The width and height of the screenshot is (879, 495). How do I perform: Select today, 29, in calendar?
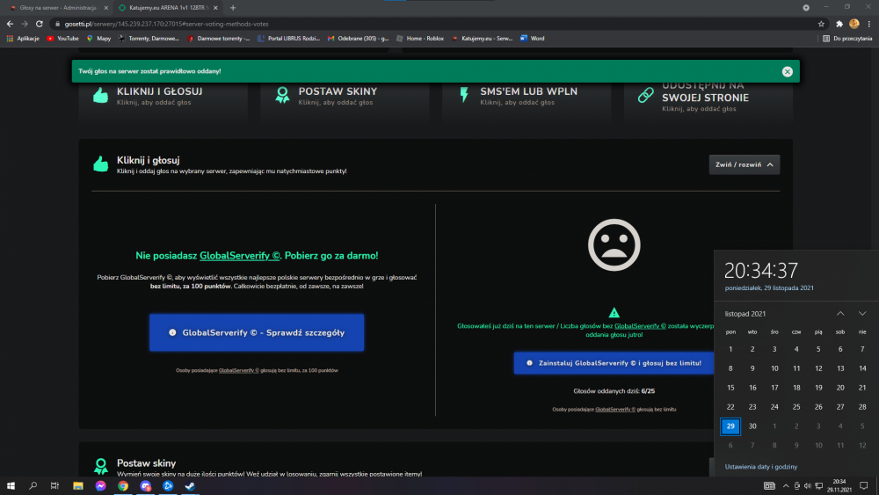click(730, 426)
